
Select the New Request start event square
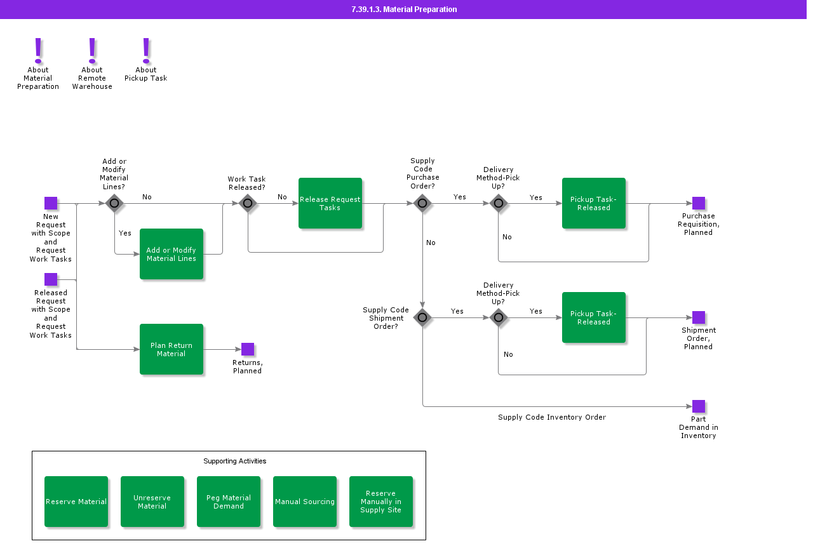coord(51,203)
